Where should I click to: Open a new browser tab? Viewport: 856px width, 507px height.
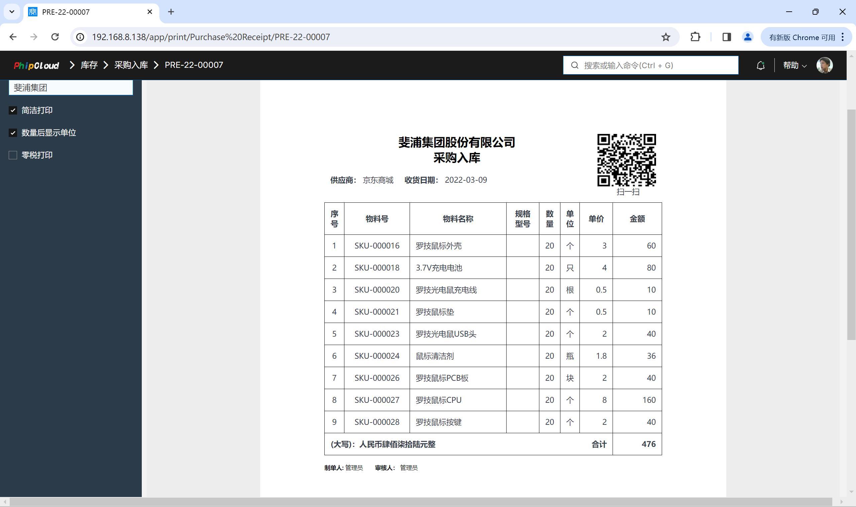[171, 12]
